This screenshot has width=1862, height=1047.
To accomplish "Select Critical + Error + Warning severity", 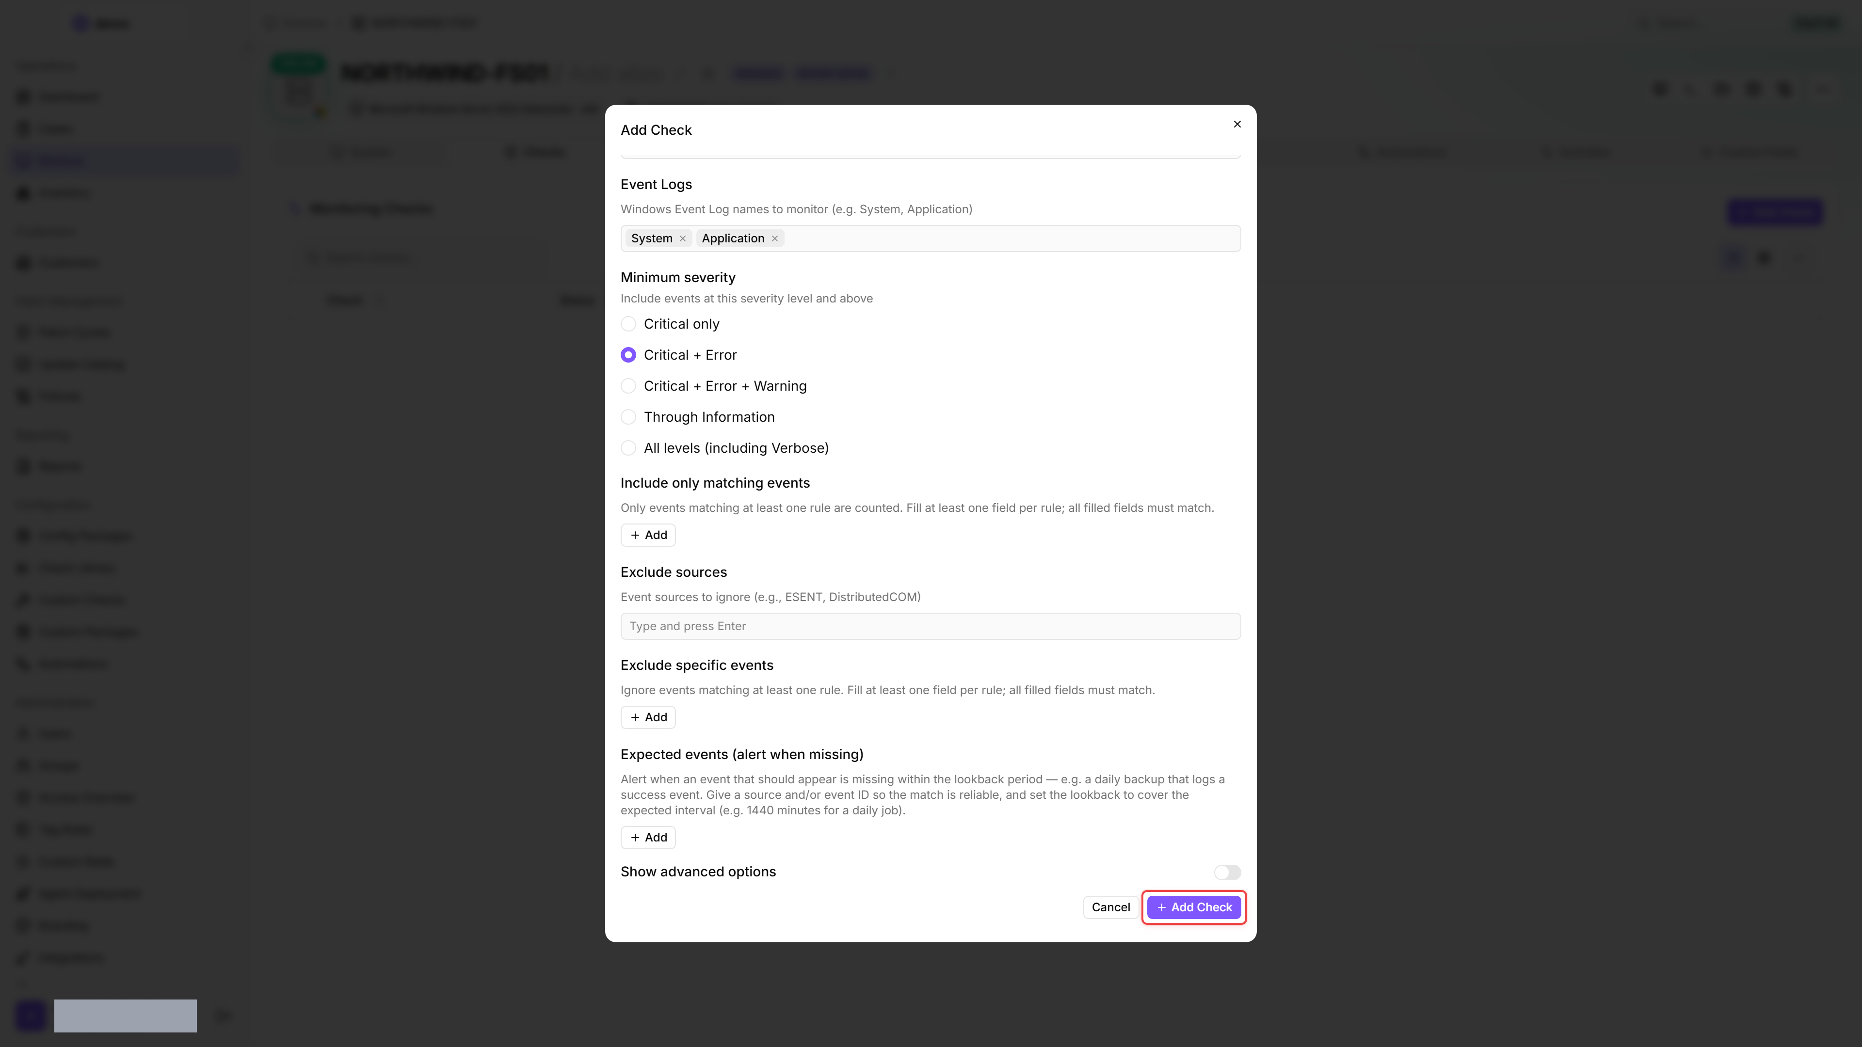I will pos(628,386).
